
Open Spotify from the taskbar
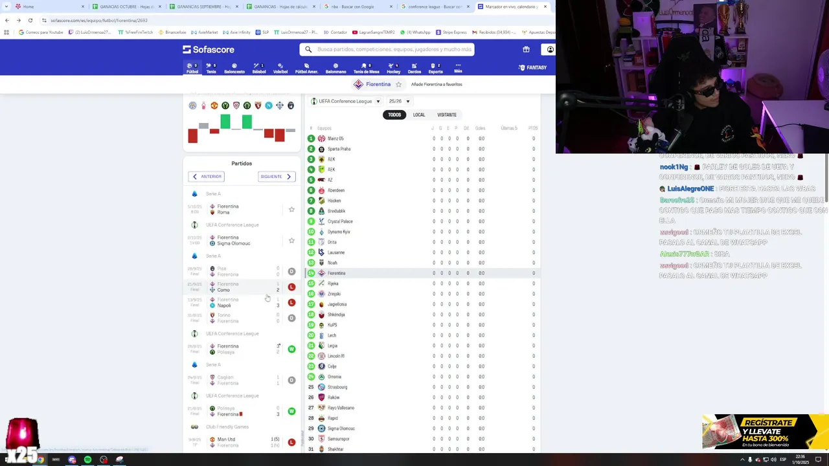[x=87, y=460]
